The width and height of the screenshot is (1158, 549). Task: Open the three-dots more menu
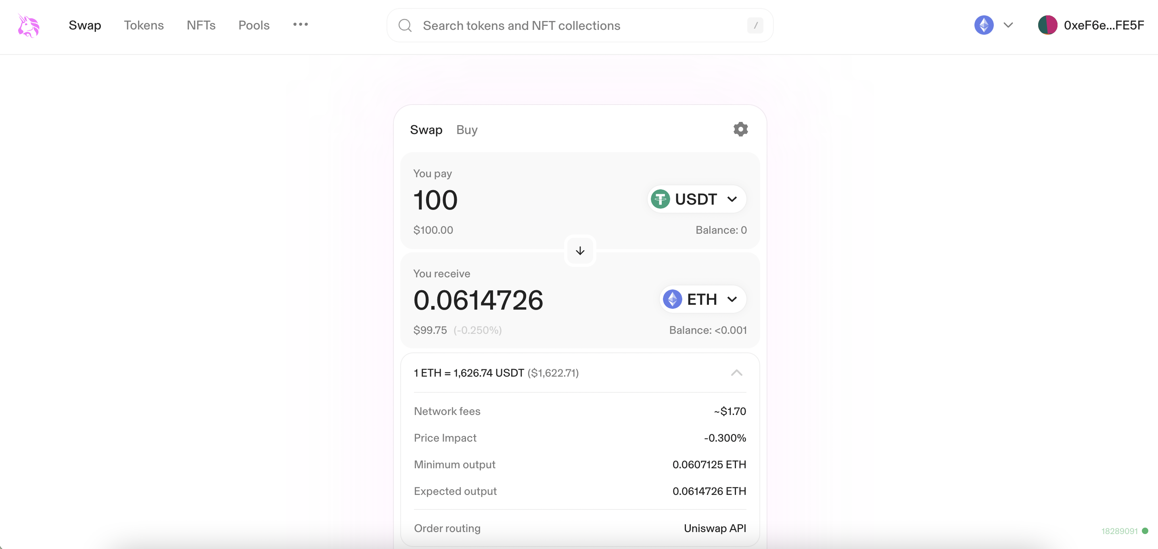point(300,25)
